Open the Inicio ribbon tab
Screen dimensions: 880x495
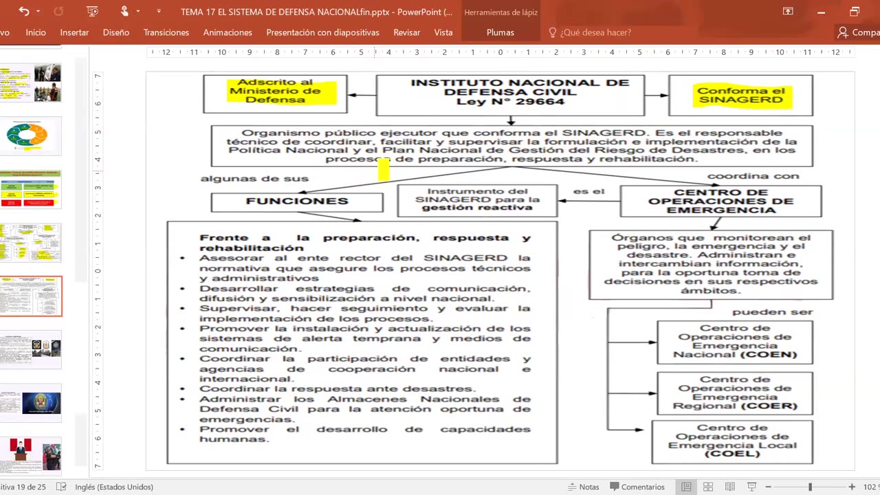(x=36, y=32)
